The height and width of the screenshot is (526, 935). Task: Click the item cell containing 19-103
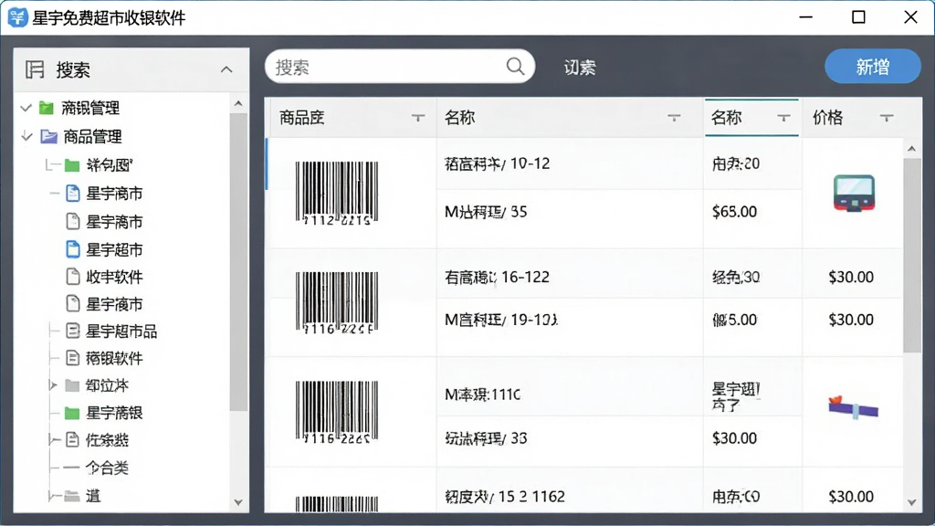pos(570,327)
